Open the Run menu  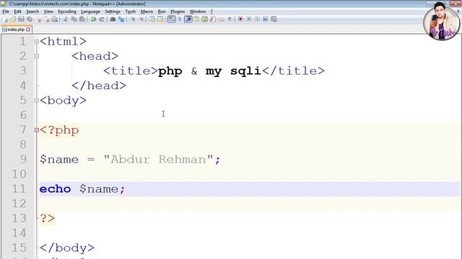[162, 12]
